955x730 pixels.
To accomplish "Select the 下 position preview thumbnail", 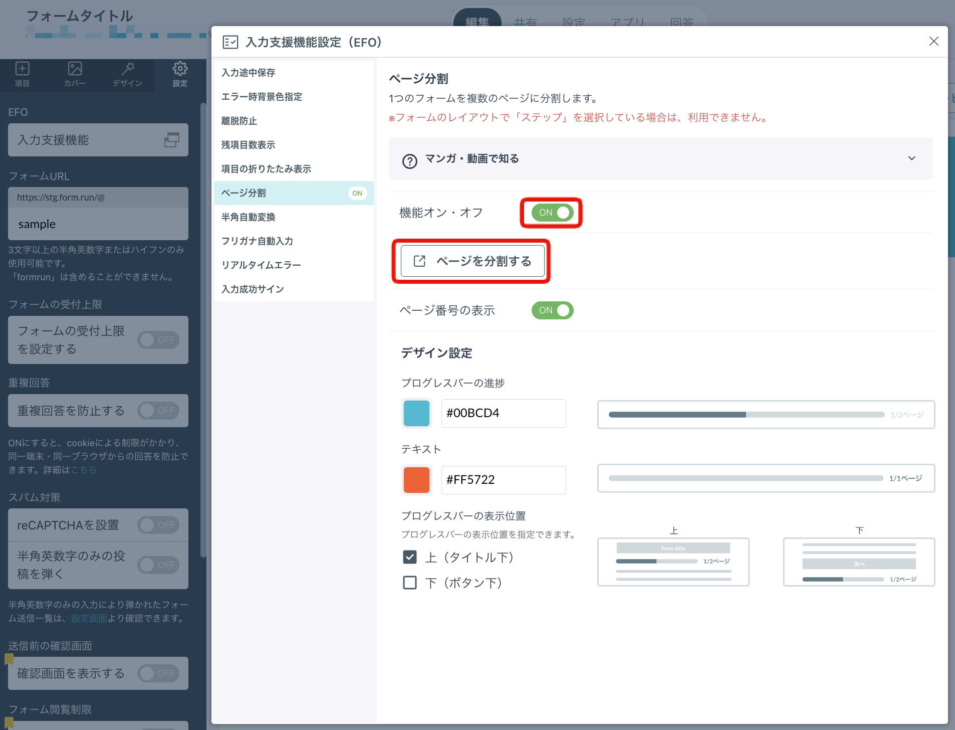I will [859, 562].
